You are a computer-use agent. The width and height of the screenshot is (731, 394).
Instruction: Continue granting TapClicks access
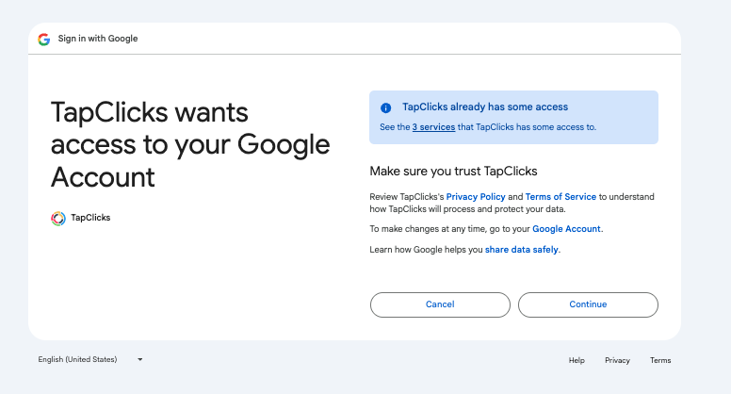(588, 304)
